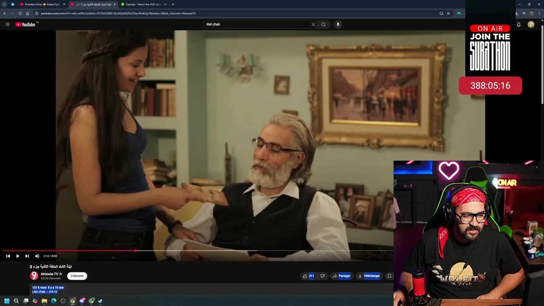This screenshot has width=544, height=306.
Task: Open YouTube account avatar menu
Action: click(x=531, y=24)
